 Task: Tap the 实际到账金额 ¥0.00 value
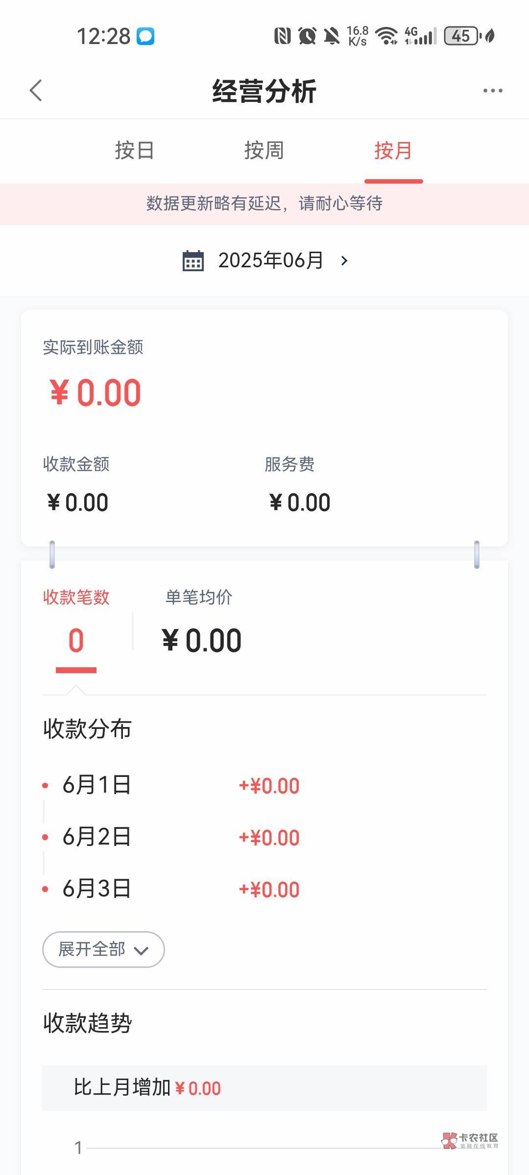pos(95,393)
